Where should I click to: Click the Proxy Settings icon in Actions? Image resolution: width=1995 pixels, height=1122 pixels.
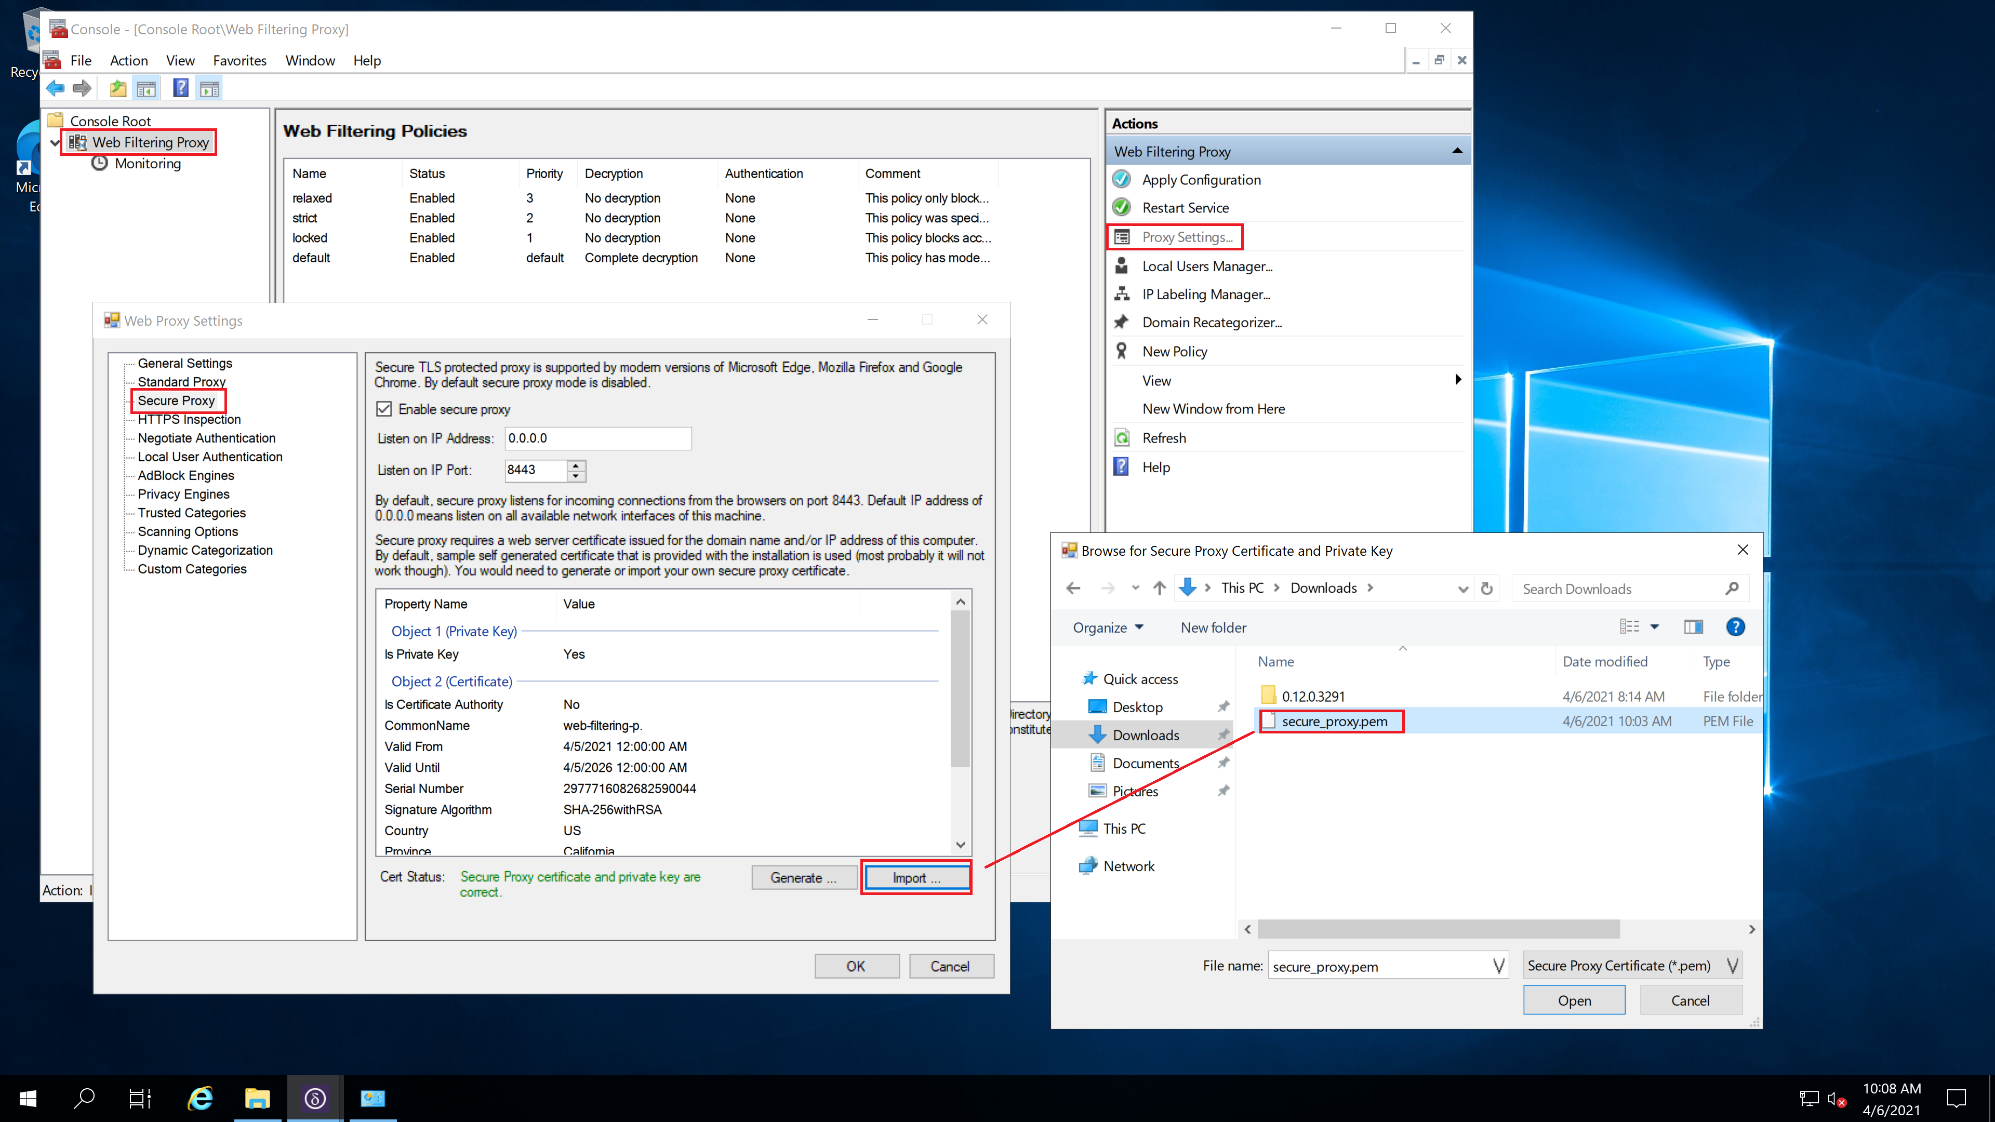[x=1122, y=237]
